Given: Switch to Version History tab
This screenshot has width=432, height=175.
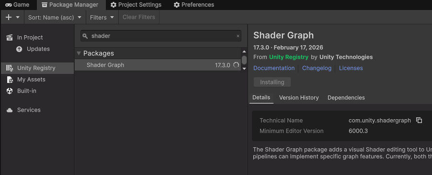Looking at the screenshot, I should [299, 98].
